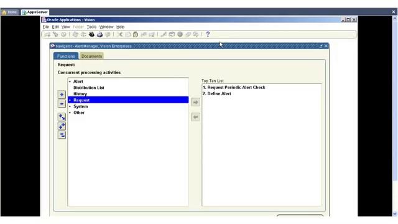
Task: Switch to the Home tab
Action: (10, 12)
